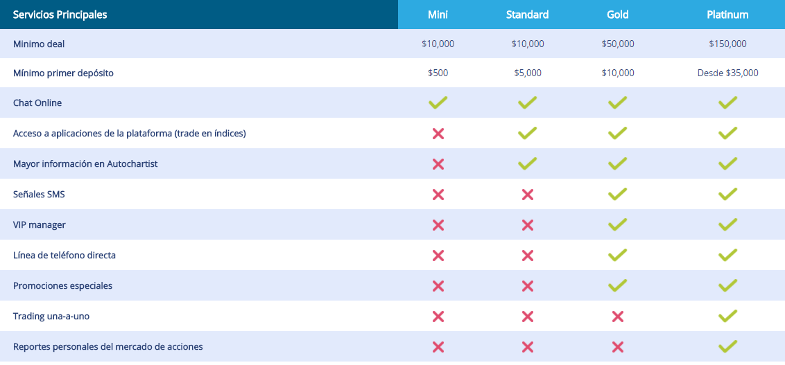This screenshot has width=785, height=365.
Task: Click the Reportes personales red cross under Mini
Action: pyautogui.click(x=438, y=347)
